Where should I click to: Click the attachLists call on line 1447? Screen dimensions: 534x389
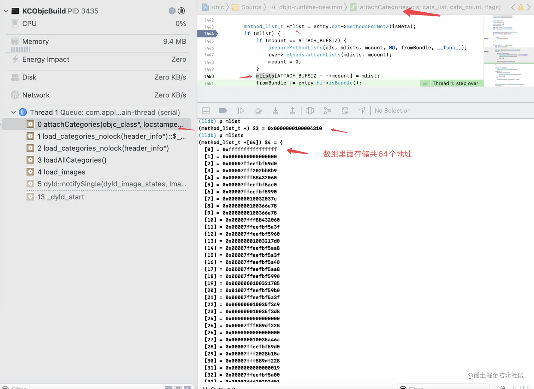[324, 55]
